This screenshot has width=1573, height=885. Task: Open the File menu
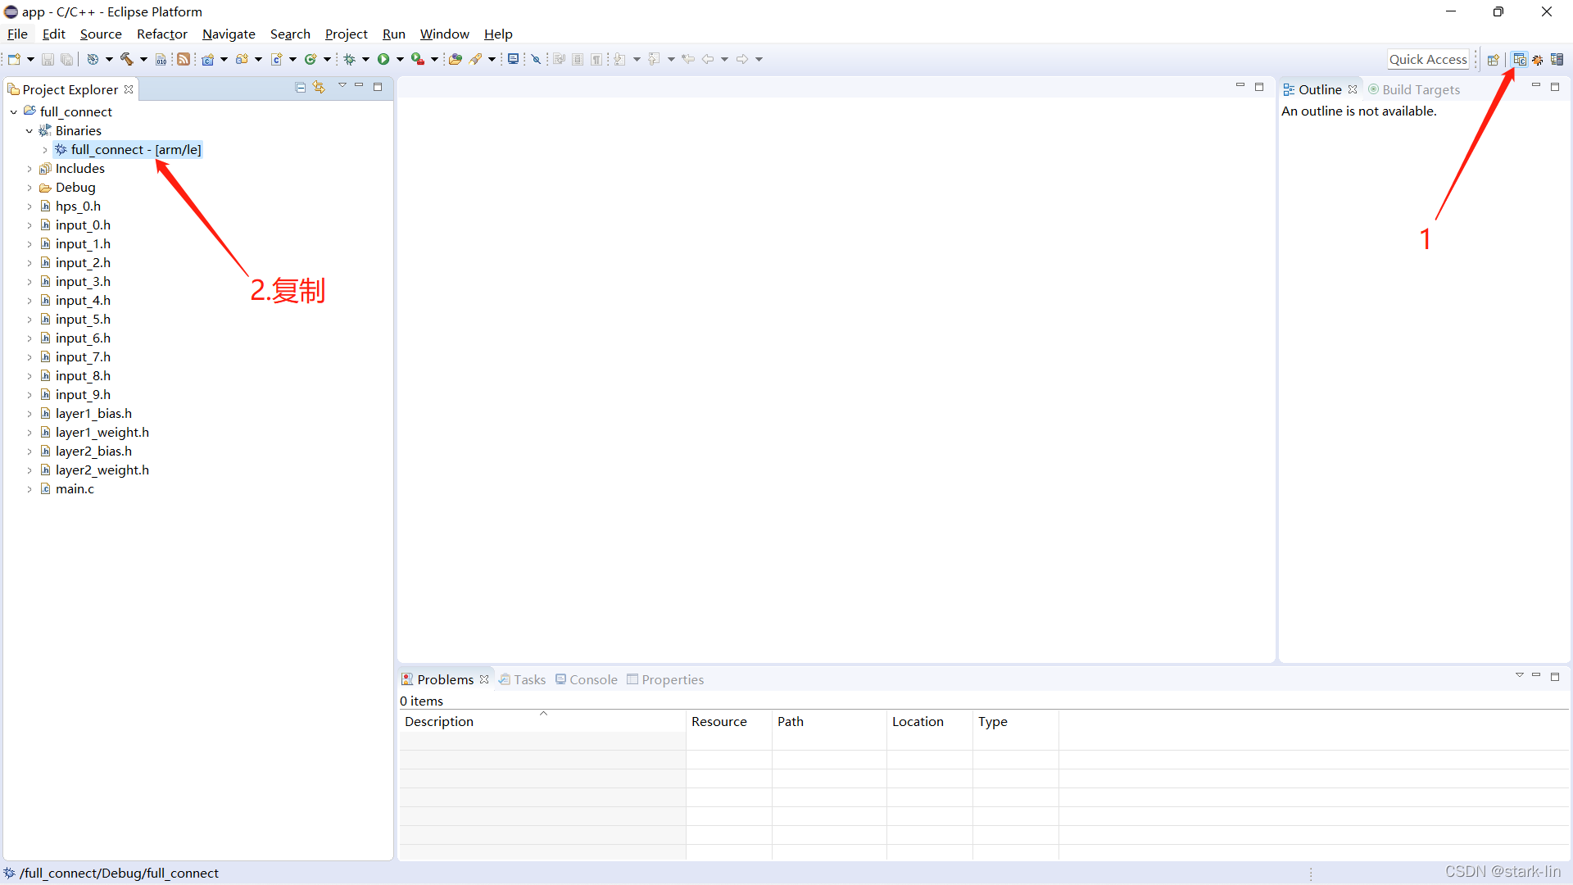[16, 34]
